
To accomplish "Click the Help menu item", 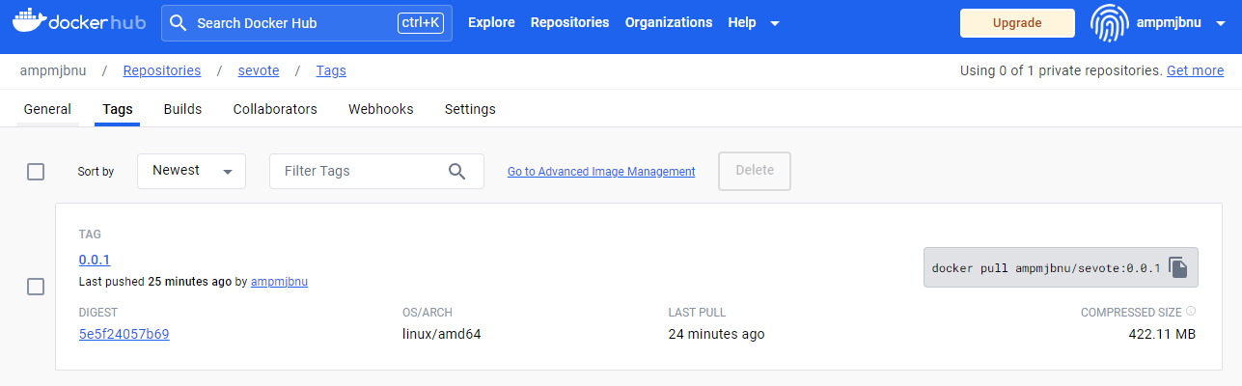I will coord(742,22).
